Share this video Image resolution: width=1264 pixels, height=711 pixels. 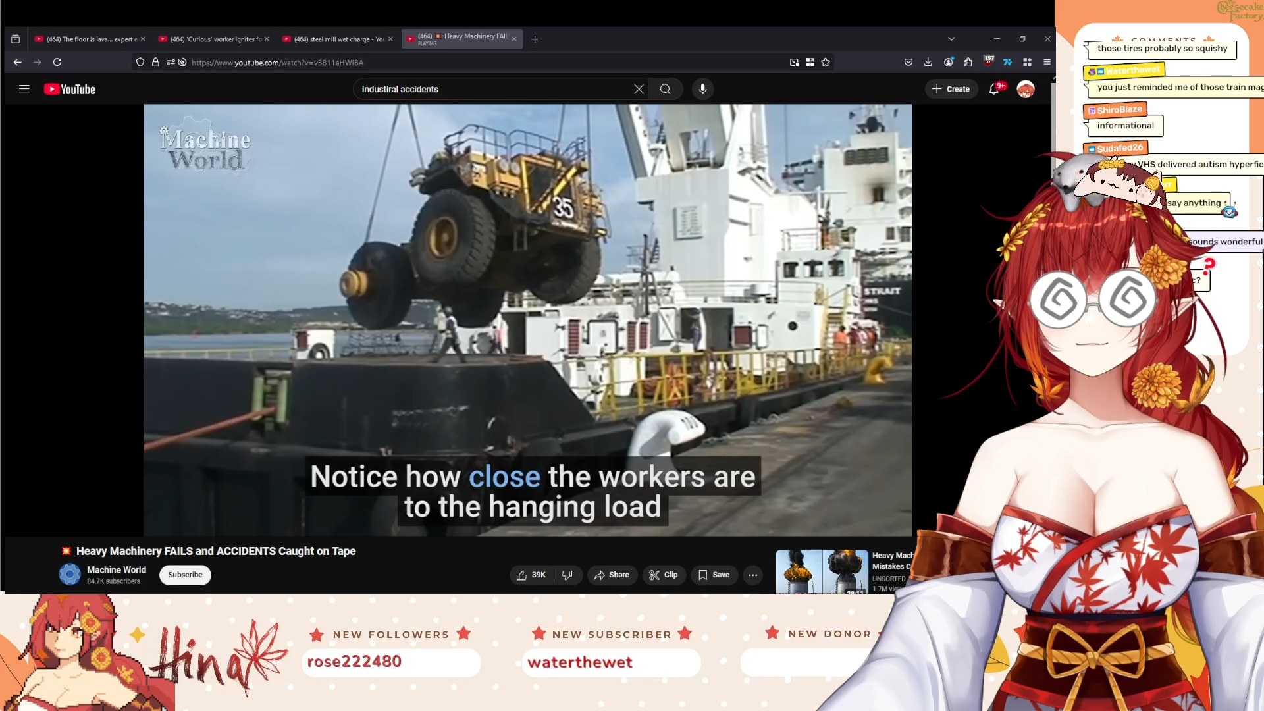point(612,575)
